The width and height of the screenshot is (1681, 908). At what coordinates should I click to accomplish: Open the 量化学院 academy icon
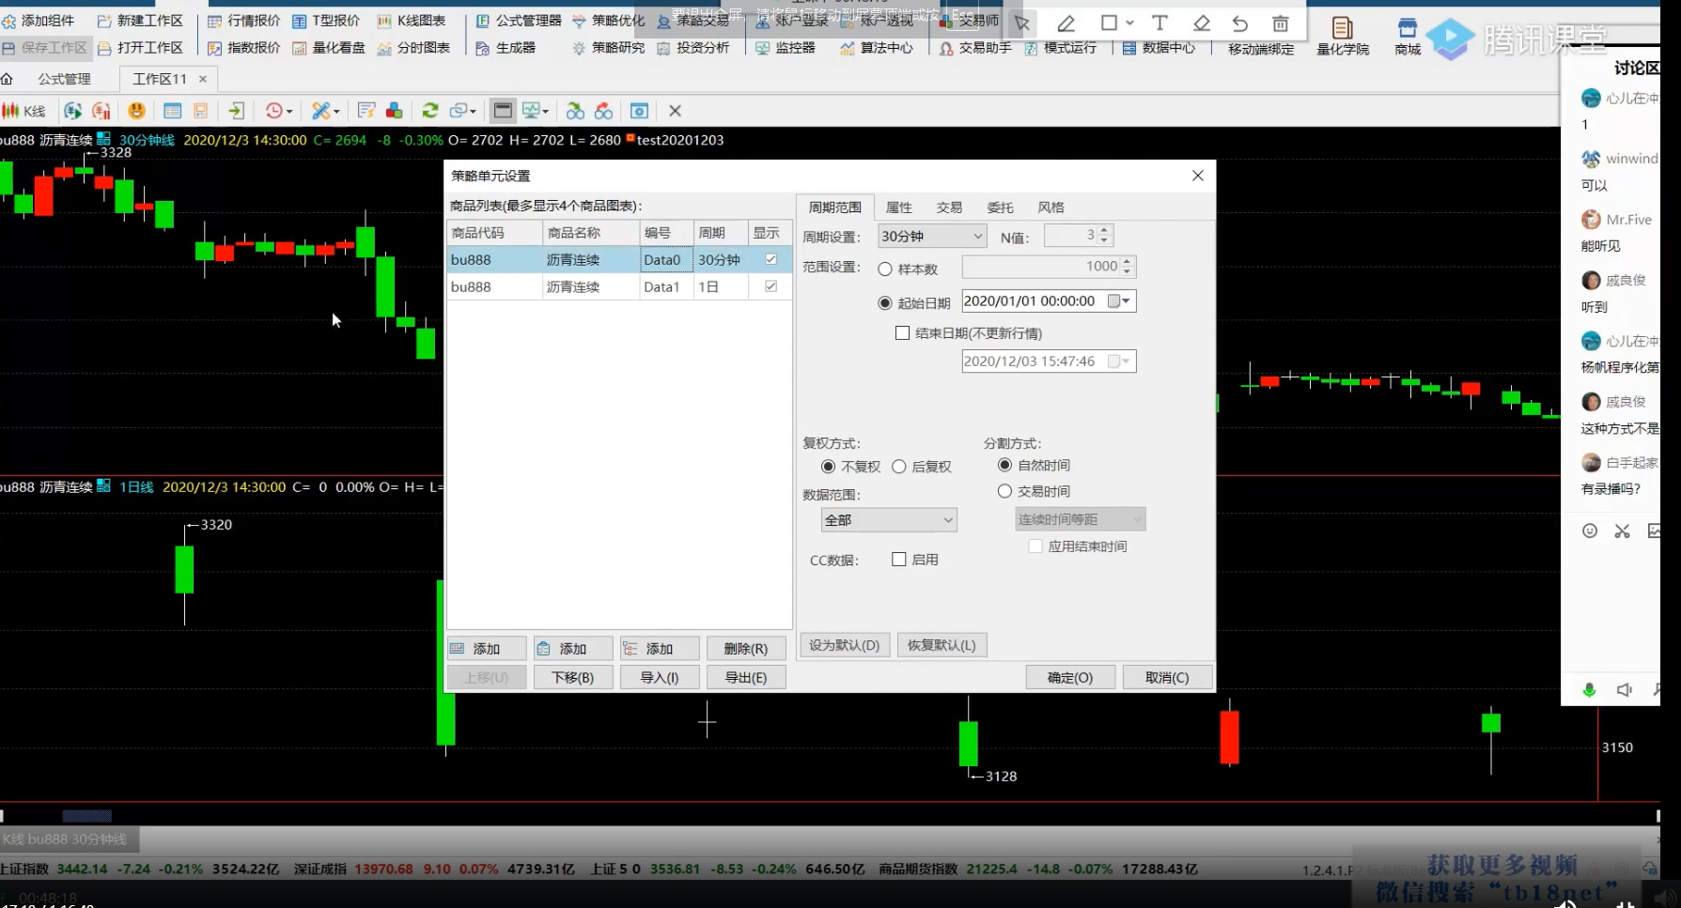(x=1342, y=36)
